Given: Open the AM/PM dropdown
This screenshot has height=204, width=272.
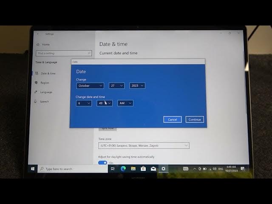Looking at the screenshot, I should click(x=125, y=103).
